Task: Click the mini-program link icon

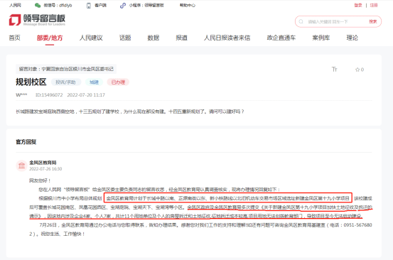Action: click(x=123, y=6)
